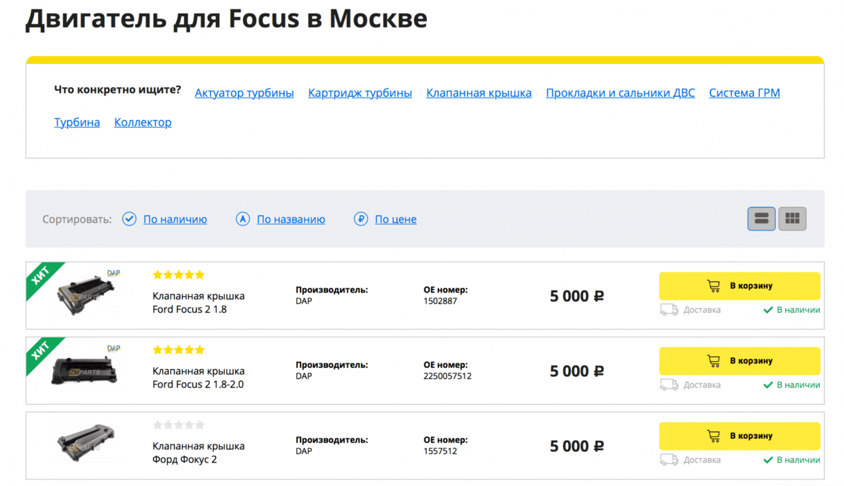Open thumbnail of Ford Focus 2 1.8 cover

87,294
